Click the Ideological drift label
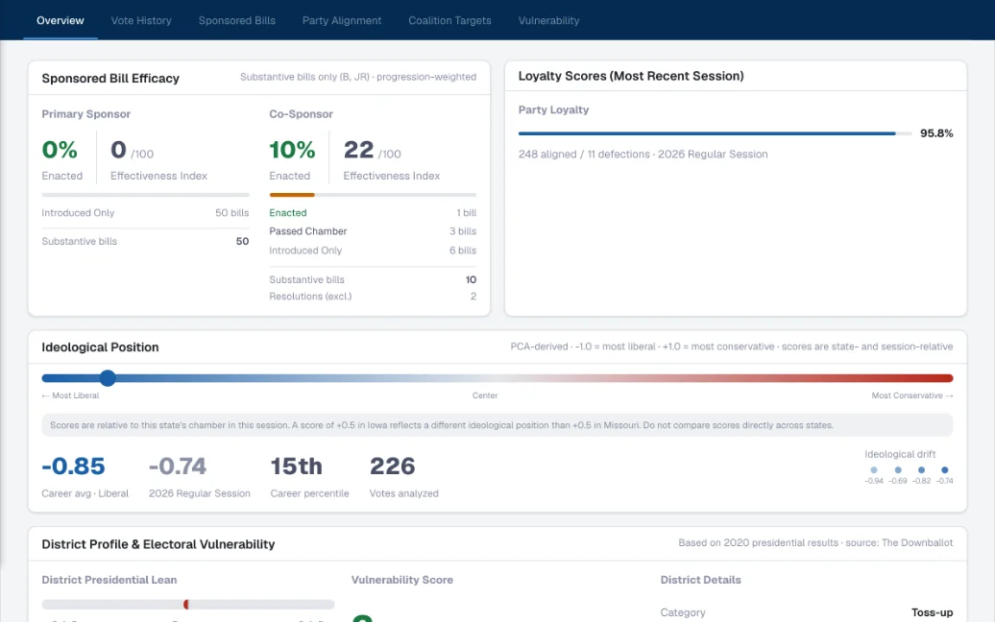Screen dimensions: 995x622 click(x=900, y=454)
